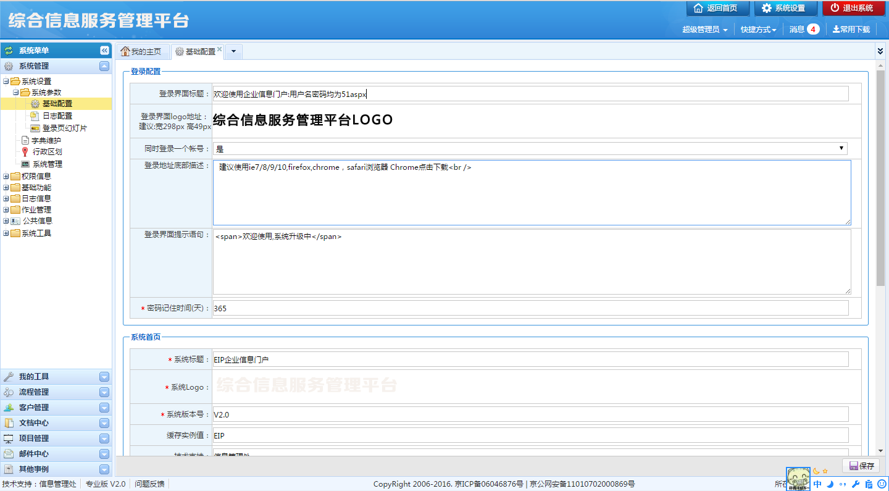889x491 pixels.
Task: Expand the 日志信息 tree node
Action: point(6,199)
